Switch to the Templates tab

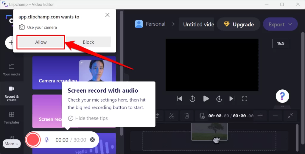[12, 118]
